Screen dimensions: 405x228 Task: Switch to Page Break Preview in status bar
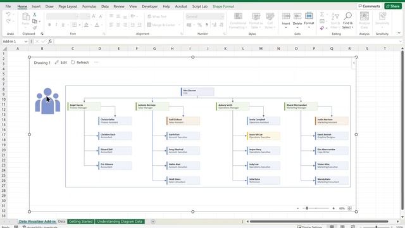click(353, 227)
